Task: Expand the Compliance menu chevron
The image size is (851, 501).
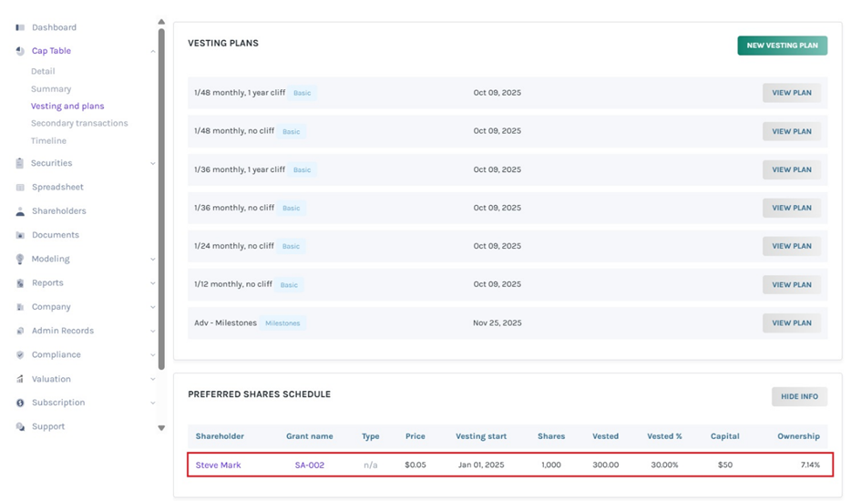Action: coord(152,355)
